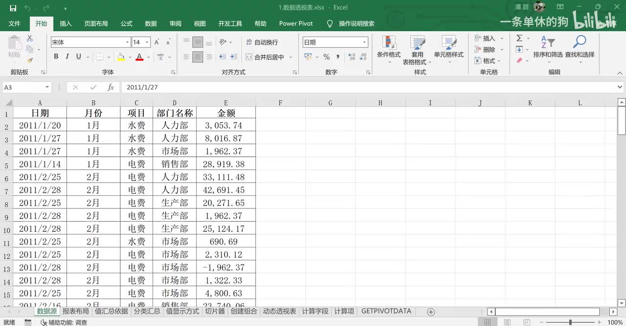Expand the formula bar
Screen dimensions: 626x326
[620, 87]
